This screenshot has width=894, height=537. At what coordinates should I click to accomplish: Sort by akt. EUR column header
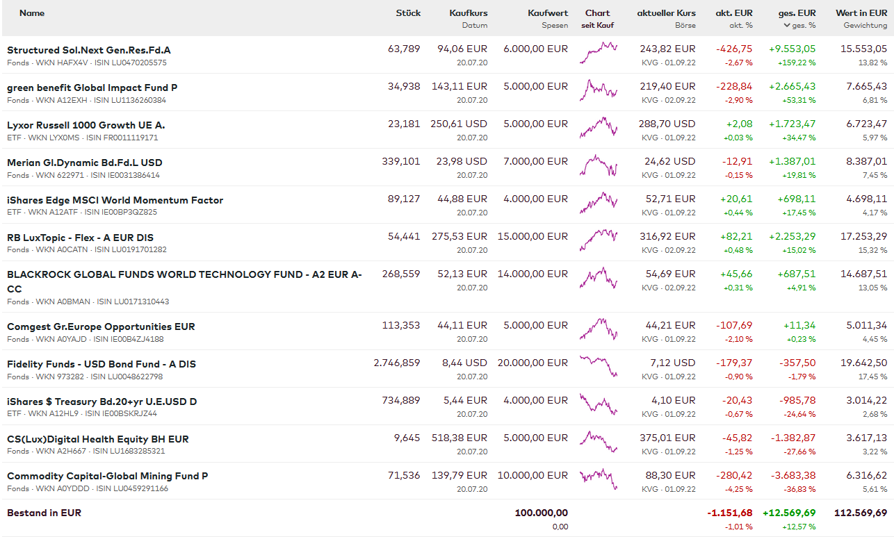pos(733,13)
